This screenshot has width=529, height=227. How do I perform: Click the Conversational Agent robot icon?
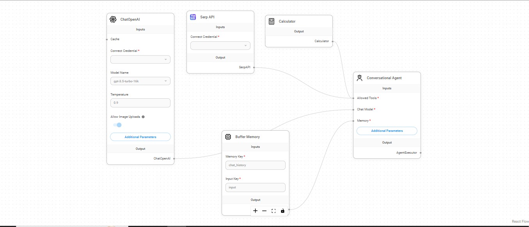(360, 78)
